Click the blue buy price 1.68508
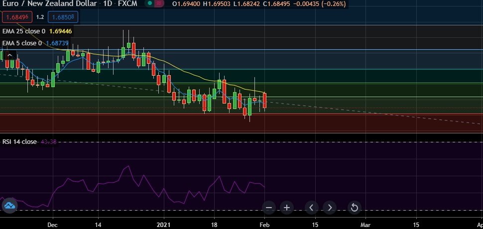 (63, 17)
